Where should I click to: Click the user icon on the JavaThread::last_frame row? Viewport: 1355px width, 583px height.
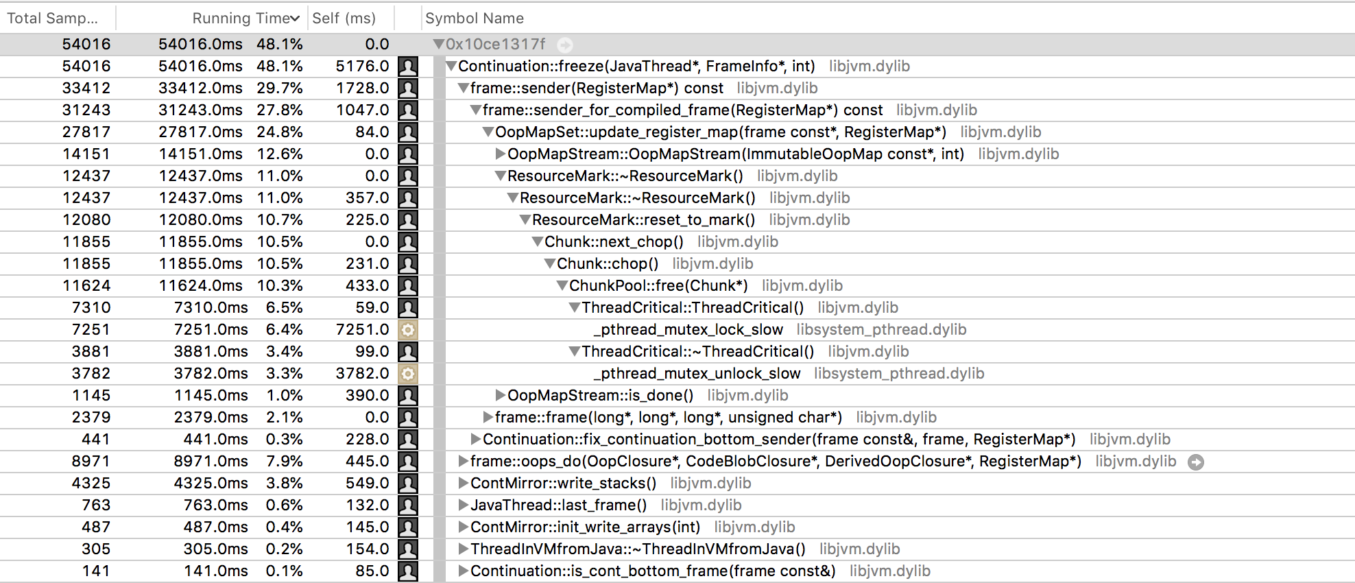[x=408, y=505]
